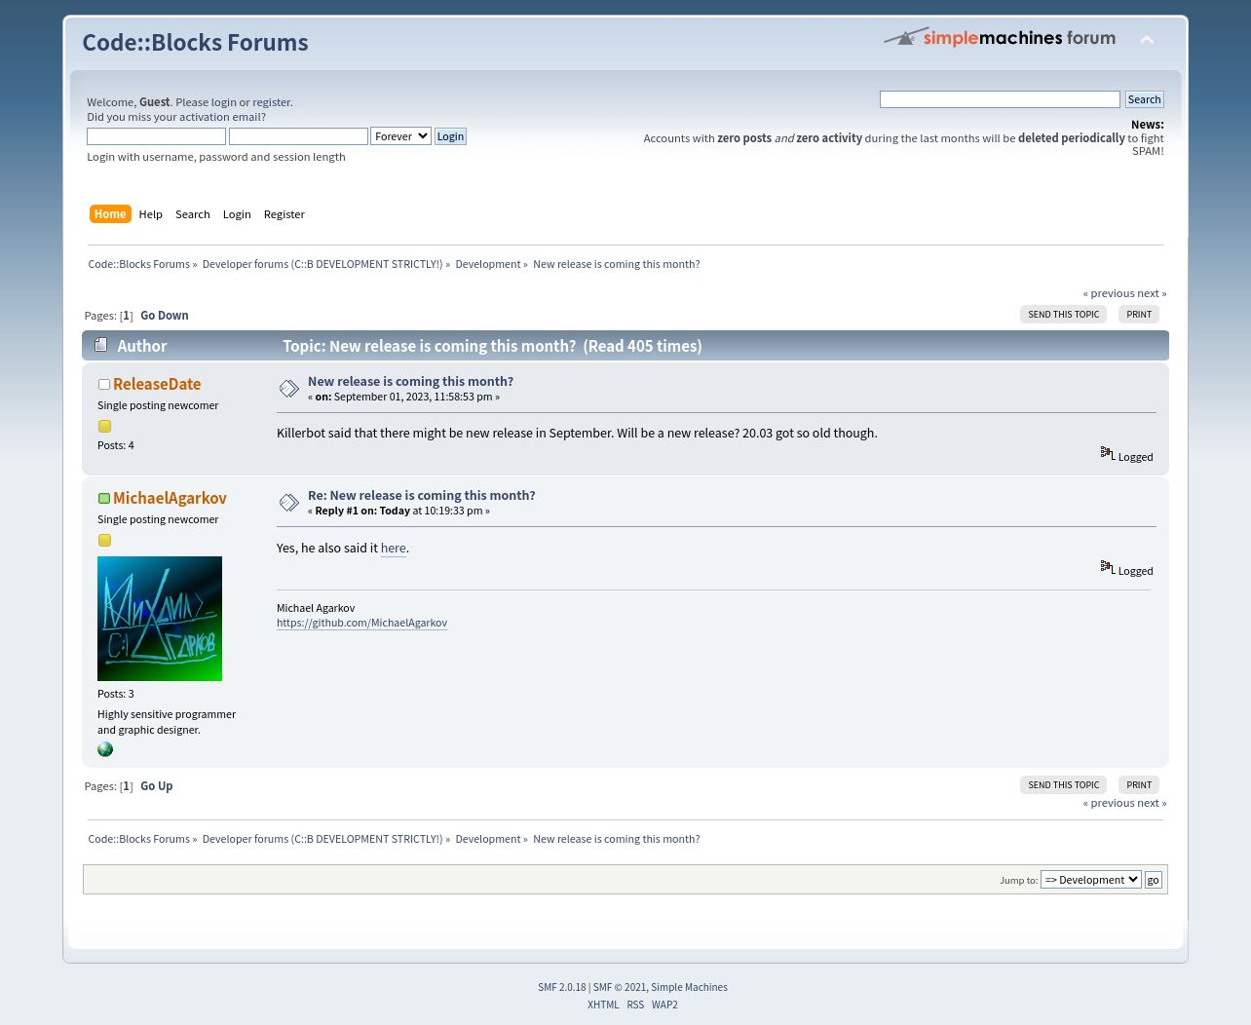Click MichaelAgarkov's online status icon

tap(103, 499)
